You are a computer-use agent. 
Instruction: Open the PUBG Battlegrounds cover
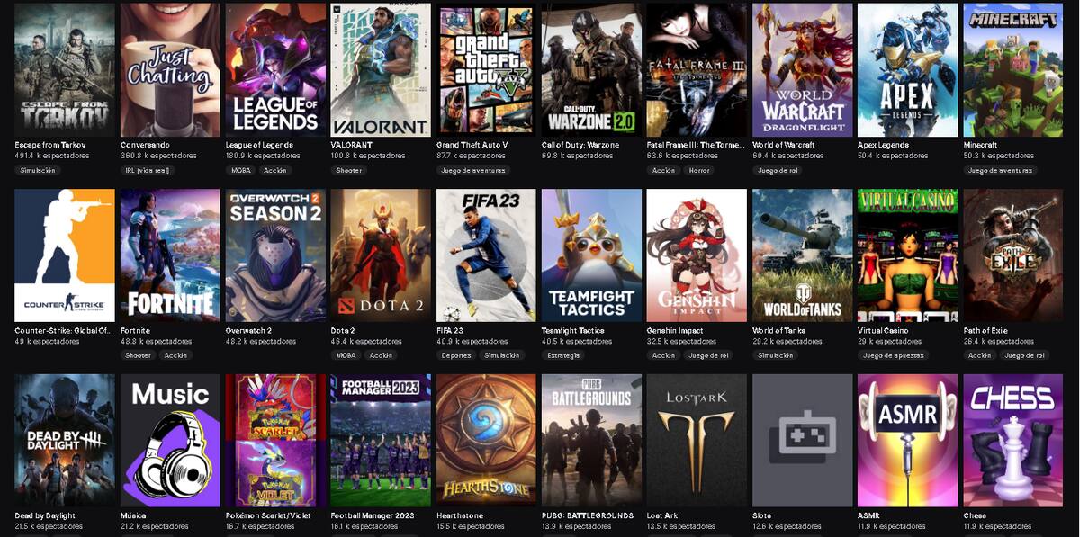click(591, 442)
